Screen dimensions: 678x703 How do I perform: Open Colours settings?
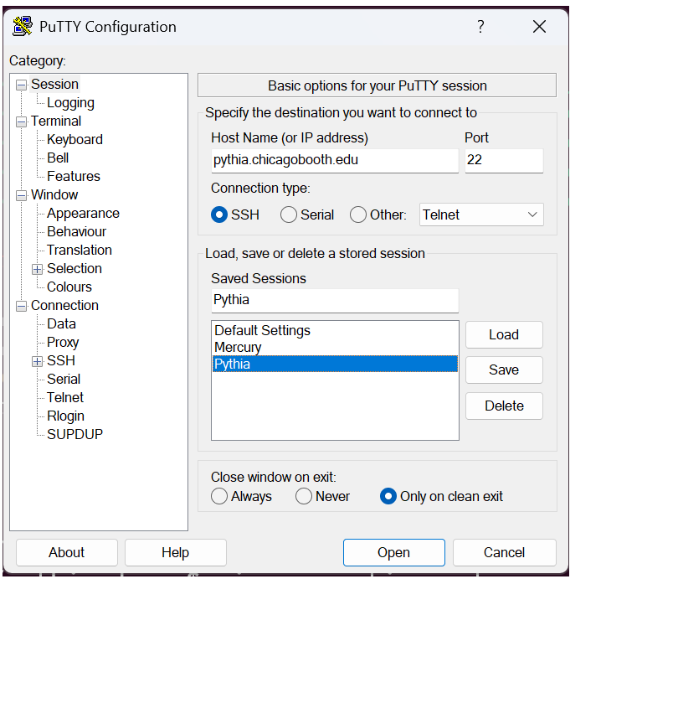click(69, 287)
